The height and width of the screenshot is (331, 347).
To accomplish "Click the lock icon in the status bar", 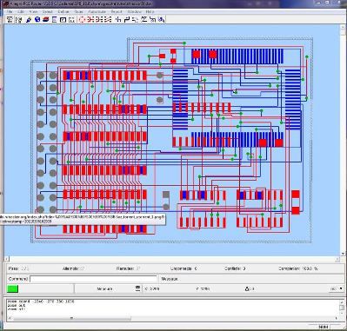I will (247, 288).
